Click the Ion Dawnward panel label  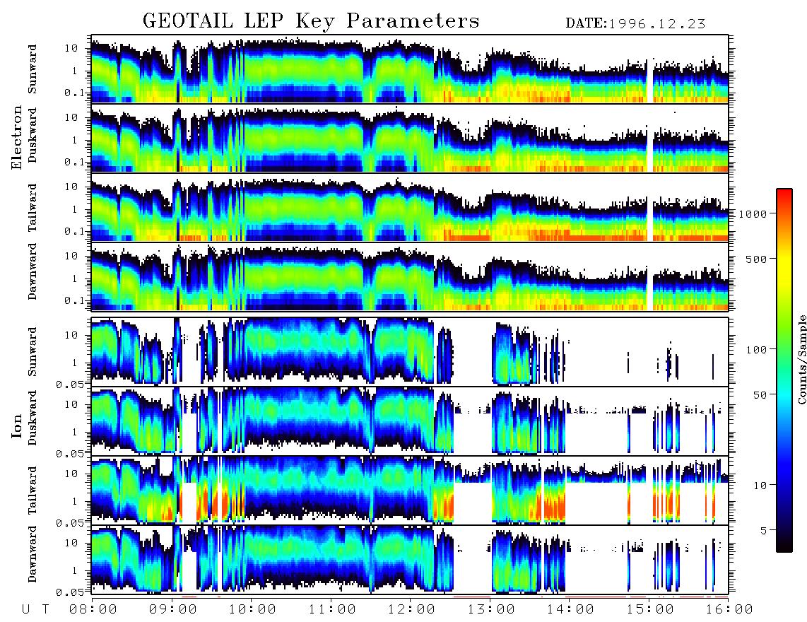coord(33,554)
